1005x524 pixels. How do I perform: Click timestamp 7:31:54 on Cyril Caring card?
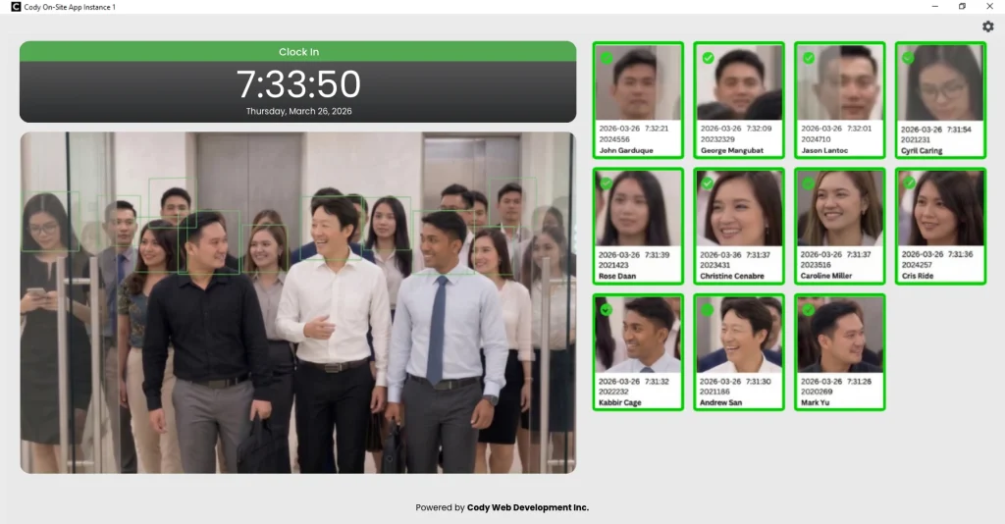960,129
